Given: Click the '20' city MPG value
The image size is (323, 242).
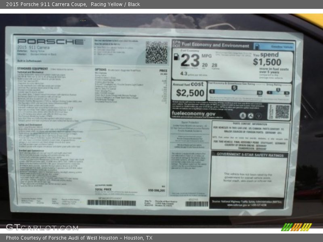Looking at the screenshot, I should [x=205, y=65].
